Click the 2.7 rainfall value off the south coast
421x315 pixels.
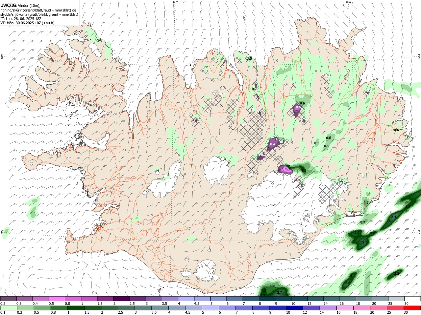(x=280, y=292)
